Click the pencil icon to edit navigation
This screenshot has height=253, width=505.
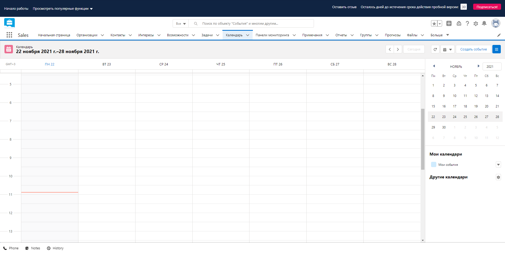(x=499, y=35)
